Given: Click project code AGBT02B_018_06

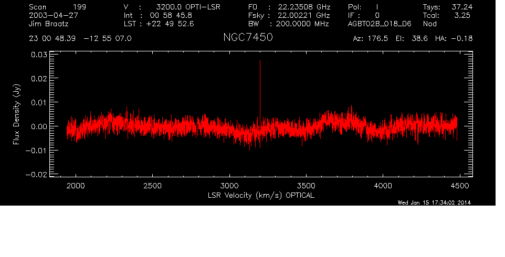Looking at the screenshot, I should 380,24.
